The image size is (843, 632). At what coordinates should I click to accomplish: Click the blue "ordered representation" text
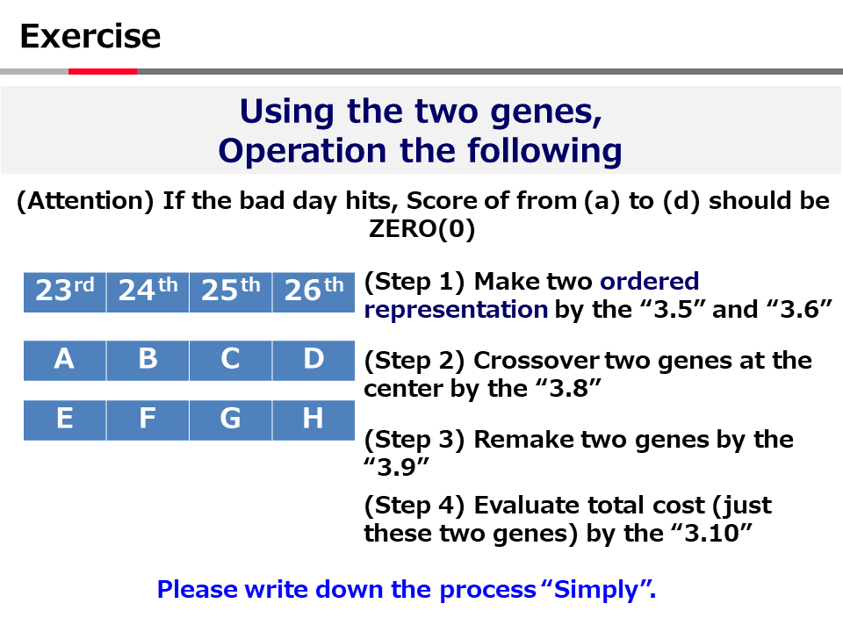tap(457, 309)
